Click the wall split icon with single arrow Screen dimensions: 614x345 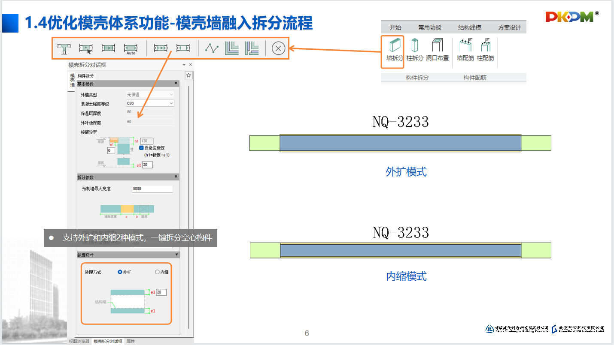point(108,48)
